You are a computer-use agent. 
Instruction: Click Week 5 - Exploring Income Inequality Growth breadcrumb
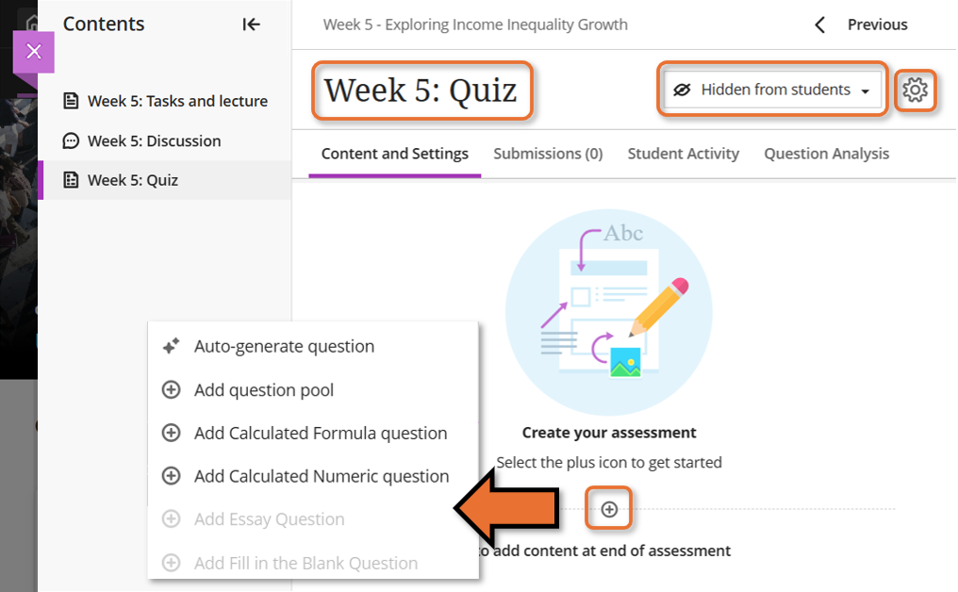click(x=475, y=25)
